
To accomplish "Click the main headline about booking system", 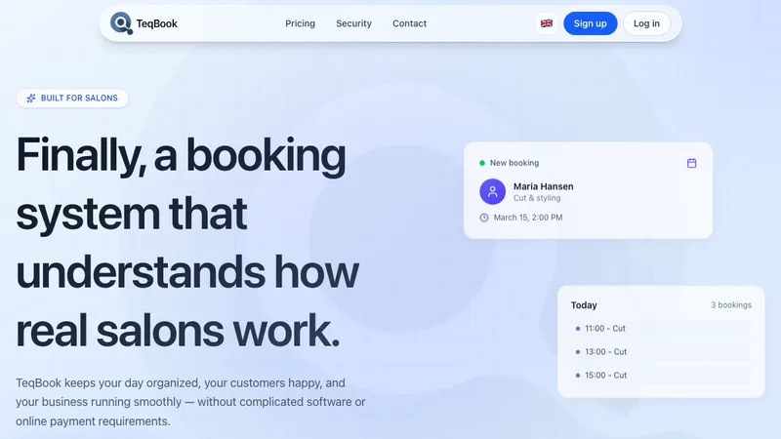I will click(187, 242).
